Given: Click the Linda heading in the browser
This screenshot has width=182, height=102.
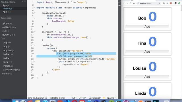Looking at the screenshot, I should pyautogui.click(x=141, y=93).
